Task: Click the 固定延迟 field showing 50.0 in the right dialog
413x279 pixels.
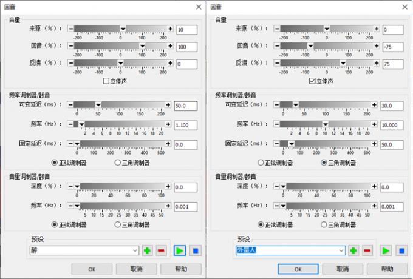Action: 392,144
